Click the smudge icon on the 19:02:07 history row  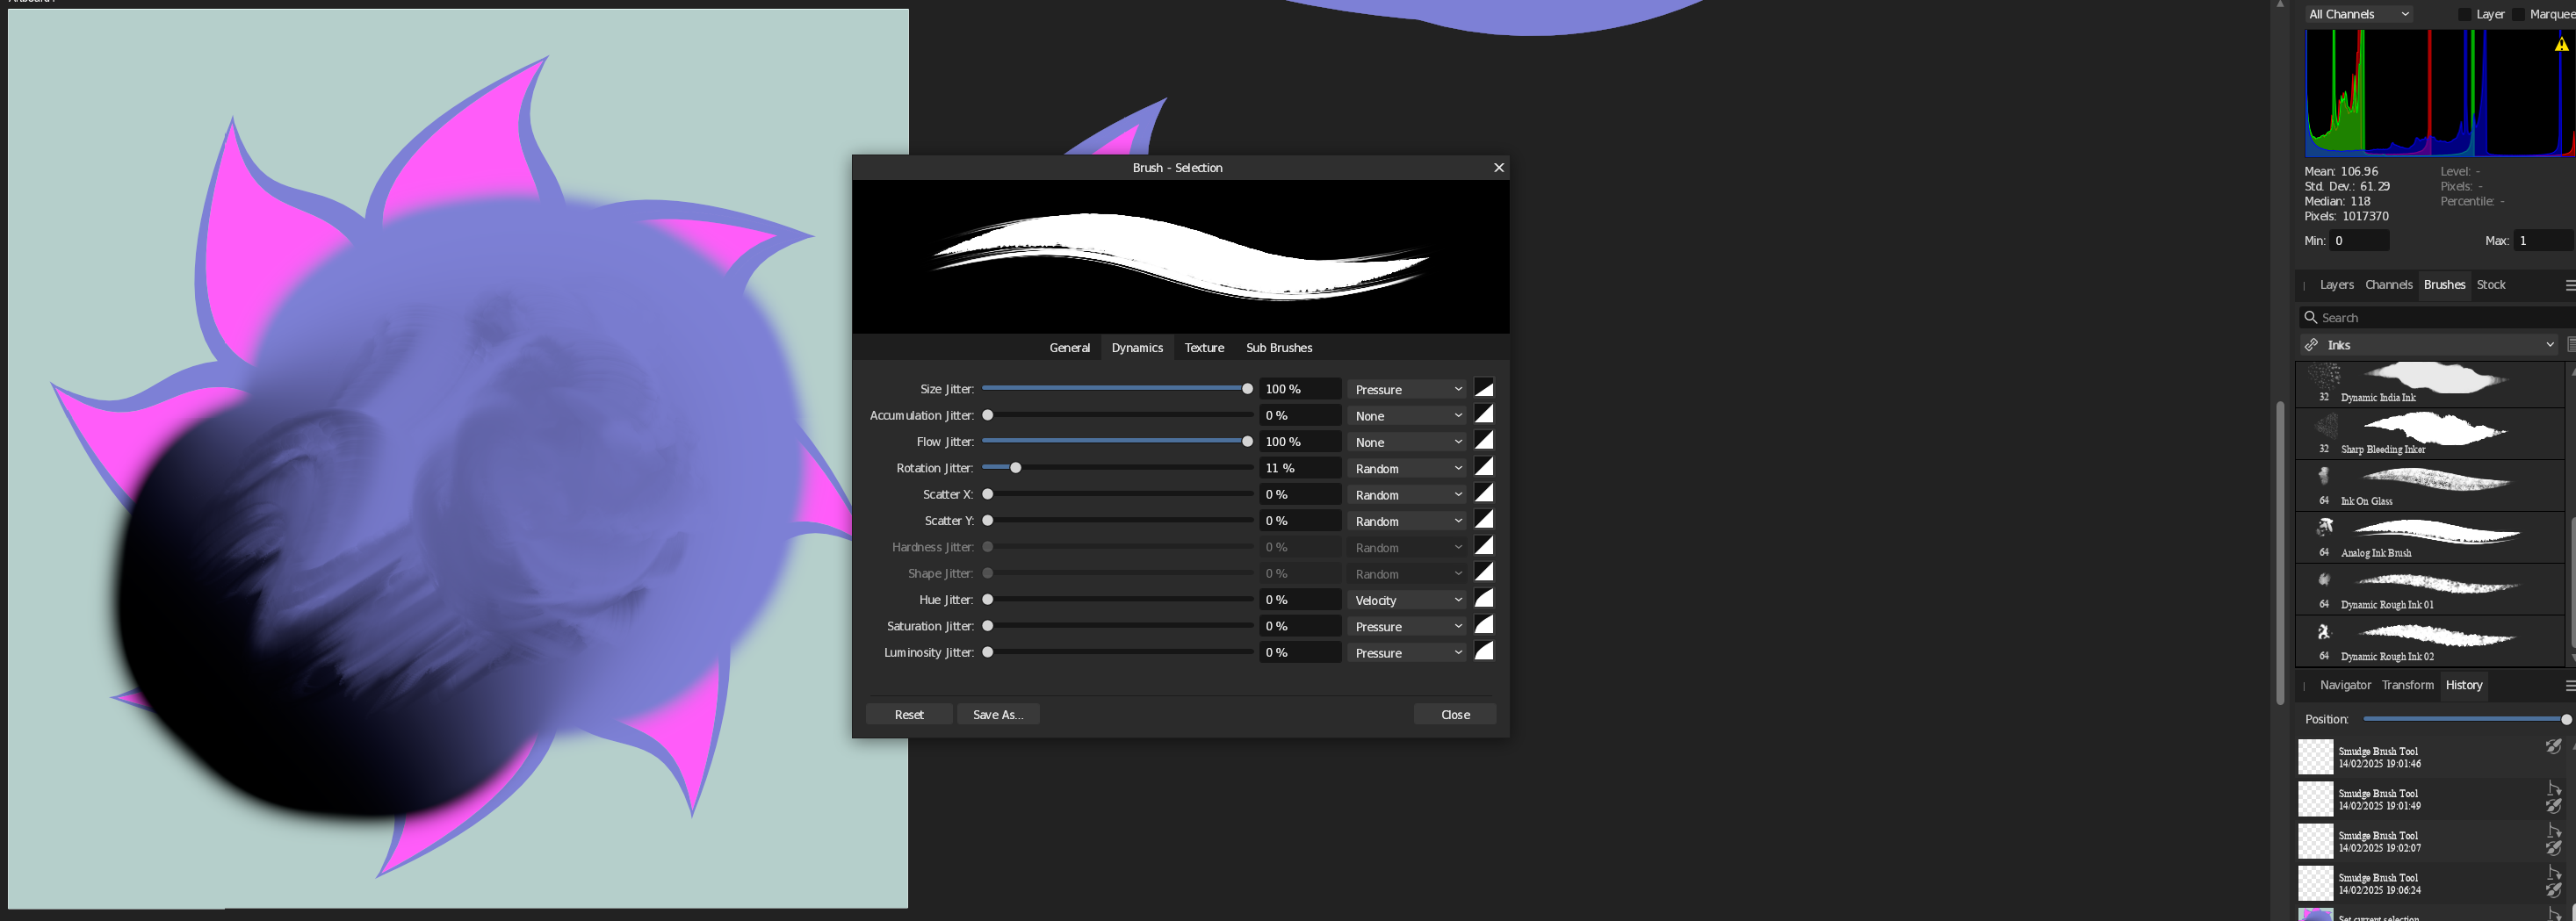(x=2553, y=848)
